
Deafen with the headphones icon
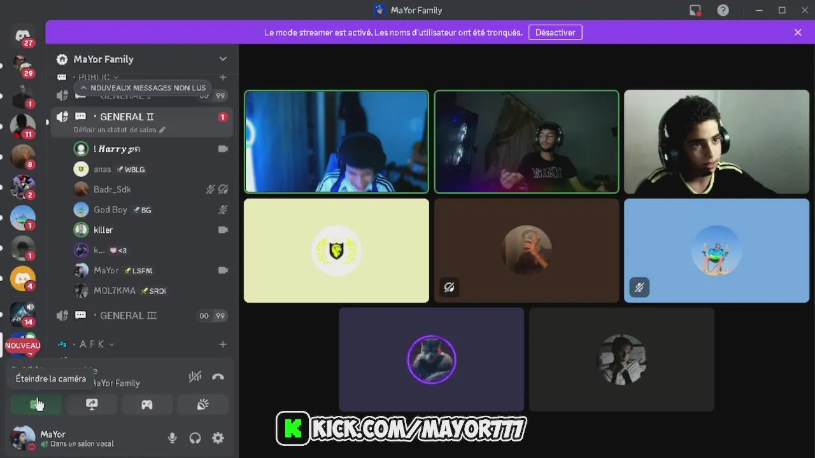pyautogui.click(x=195, y=438)
